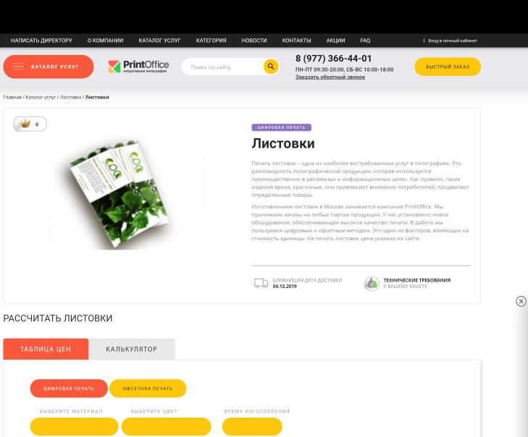Image resolution: width=528 pixels, height=437 pixels.
Task: Click Заказать обратный звонок link
Action: pyautogui.click(x=330, y=77)
